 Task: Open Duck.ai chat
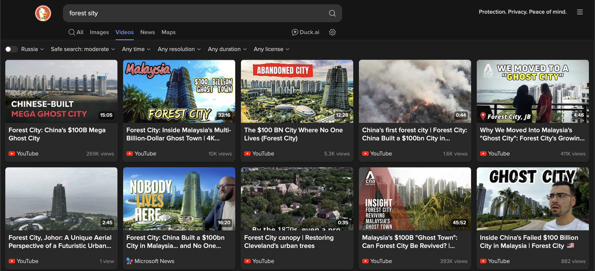click(305, 32)
